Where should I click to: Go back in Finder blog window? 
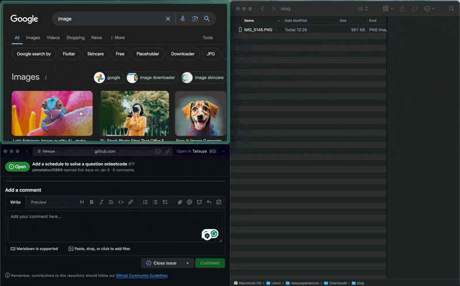263,9
